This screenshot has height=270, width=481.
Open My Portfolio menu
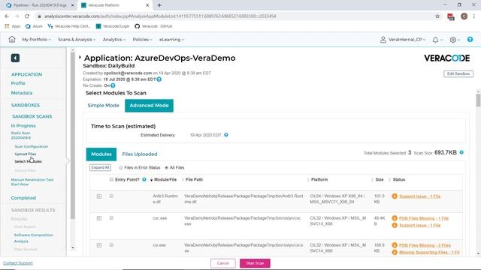tap(36, 40)
